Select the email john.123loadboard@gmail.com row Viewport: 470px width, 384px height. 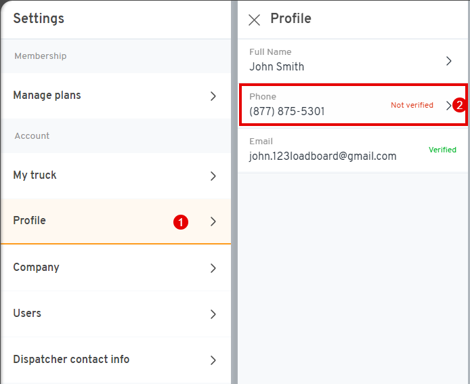(353, 150)
